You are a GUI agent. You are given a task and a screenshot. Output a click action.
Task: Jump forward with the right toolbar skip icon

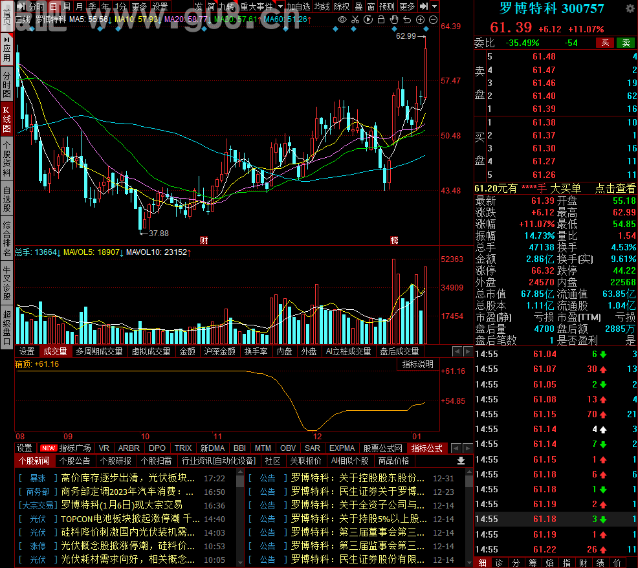(424, 6)
